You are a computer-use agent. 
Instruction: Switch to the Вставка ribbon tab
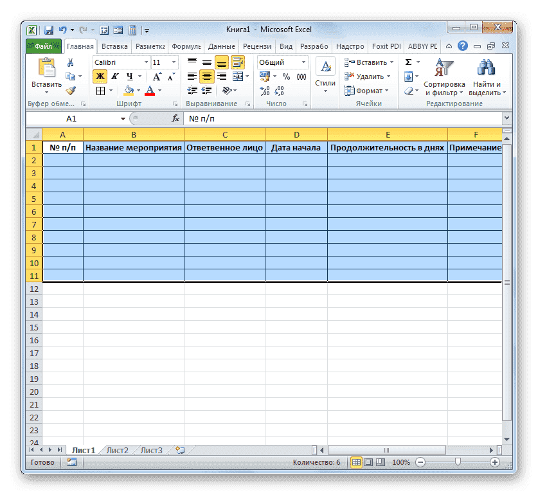coord(114,46)
